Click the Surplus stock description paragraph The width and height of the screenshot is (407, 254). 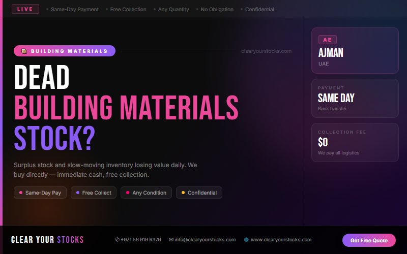[105, 170]
